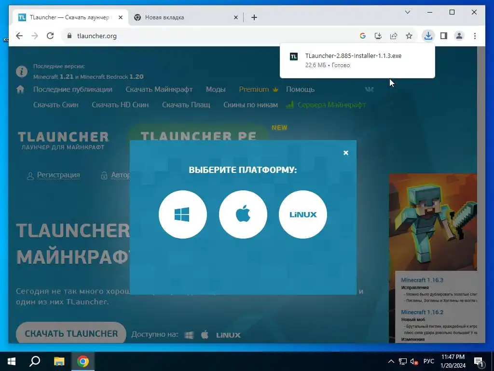This screenshot has height=371, width=494.
Task: Click Chrome icon in taskbar
Action: point(83,361)
